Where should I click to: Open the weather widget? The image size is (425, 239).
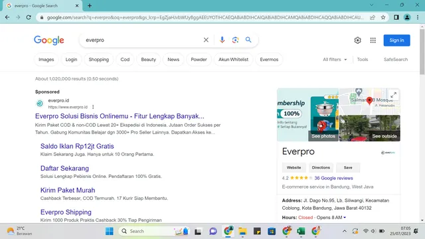pyautogui.click(x=19, y=231)
